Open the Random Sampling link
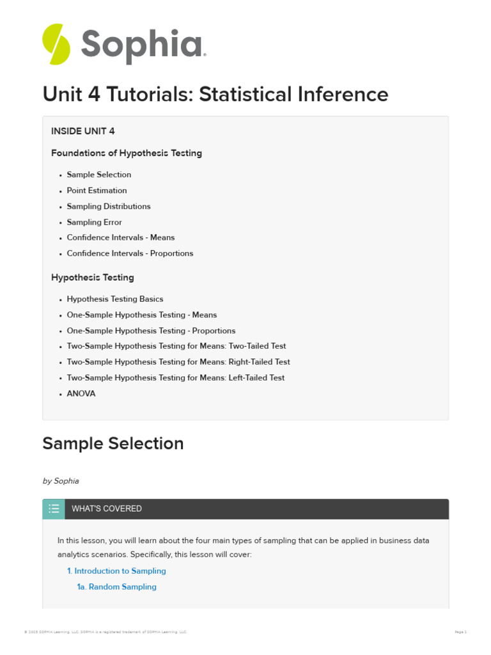 coord(116,587)
